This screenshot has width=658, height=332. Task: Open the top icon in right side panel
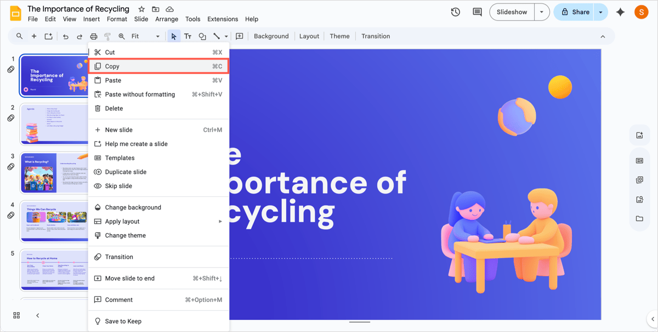pos(639,135)
